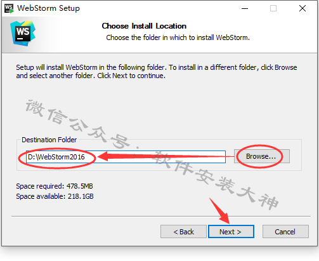
Task: Click the disabled maximize window button
Action: [273, 8]
